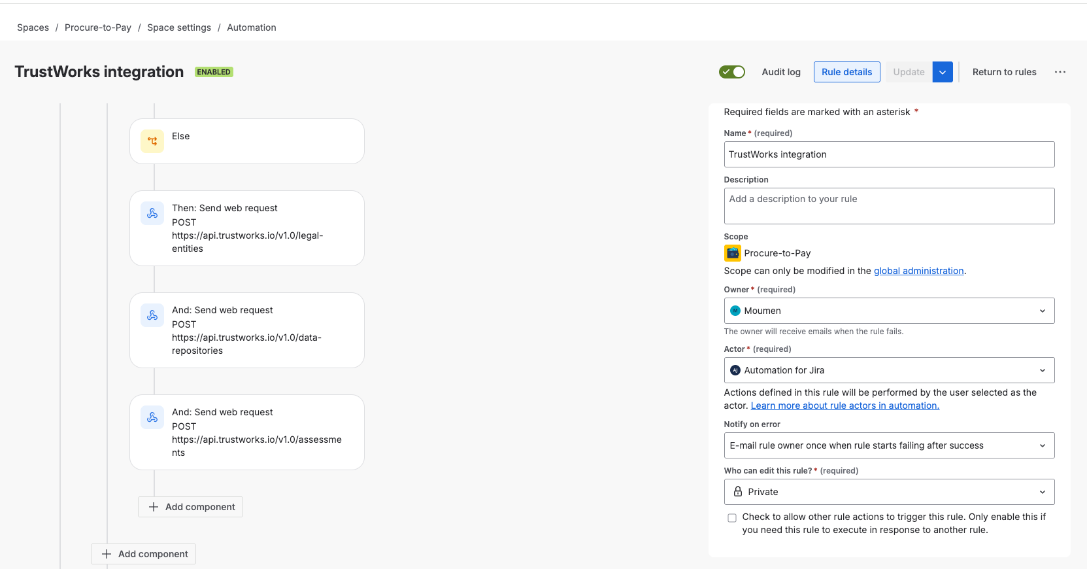Click the lock icon in Private field
The height and width of the screenshot is (569, 1087).
pyautogui.click(x=738, y=491)
